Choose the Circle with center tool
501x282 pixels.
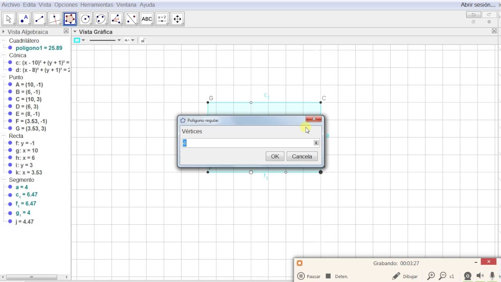[x=85, y=19]
